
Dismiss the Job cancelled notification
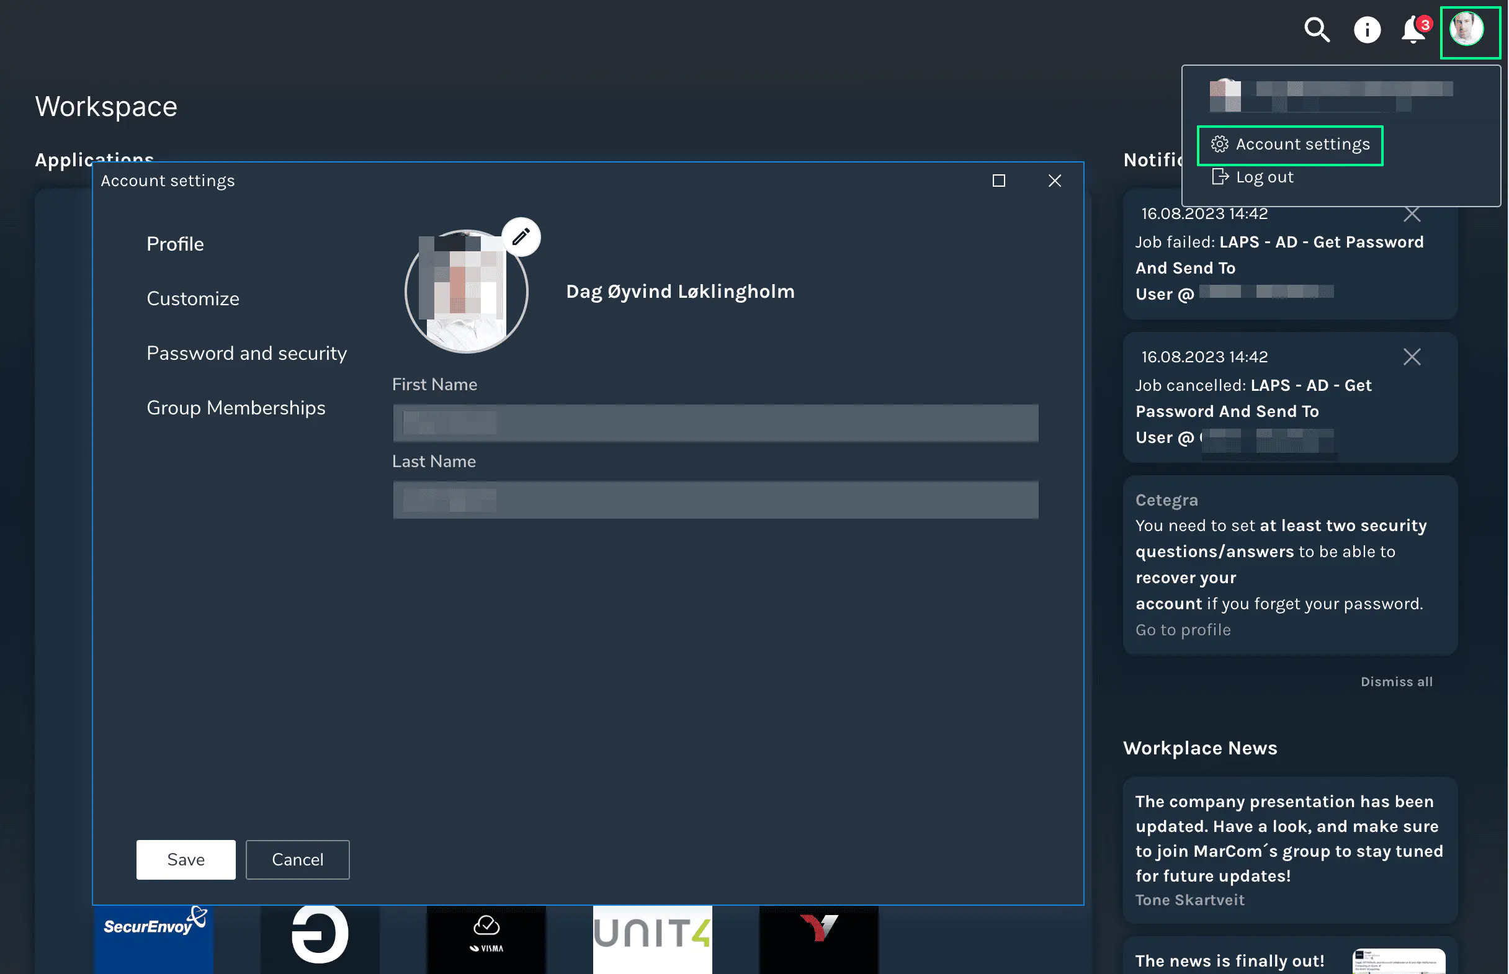tap(1412, 357)
